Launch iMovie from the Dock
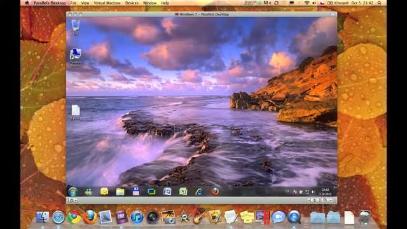This screenshot has height=229, width=407. click(x=184, y=217)
